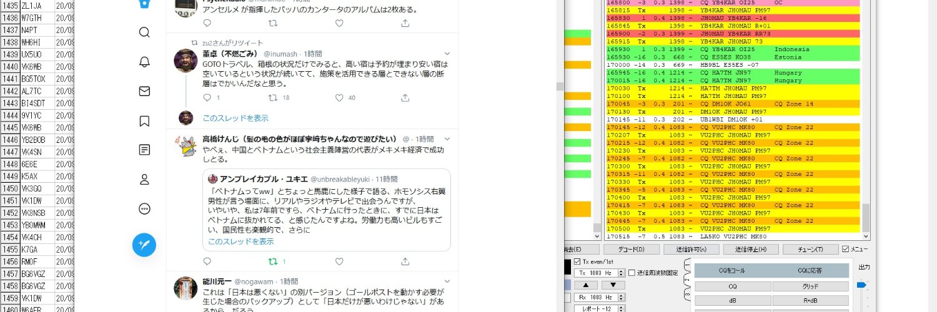Screen dimensions: 937x312
Task: Reply to the アンセルメ Bach cantata tweet
Action: pyautogui.click(x=207, y=23)
